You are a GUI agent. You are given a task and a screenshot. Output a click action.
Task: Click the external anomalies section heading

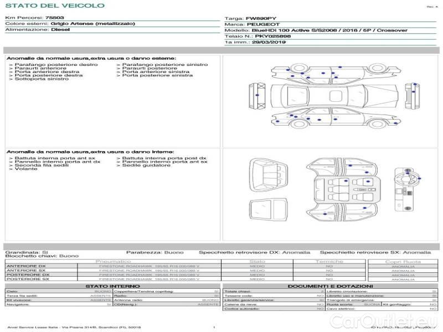91,58
